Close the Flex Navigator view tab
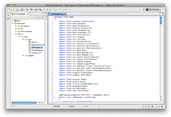 pos(28,14)
